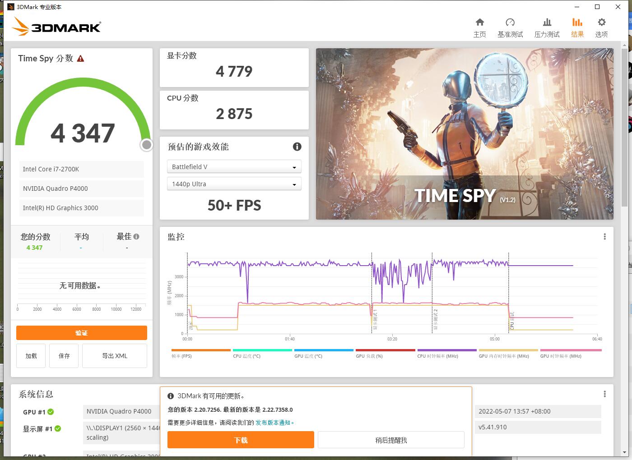Click the GPU 内存时钟频率 yellow legend swatch
Screen dimensions: 632x460
click(x=508, y=350)
